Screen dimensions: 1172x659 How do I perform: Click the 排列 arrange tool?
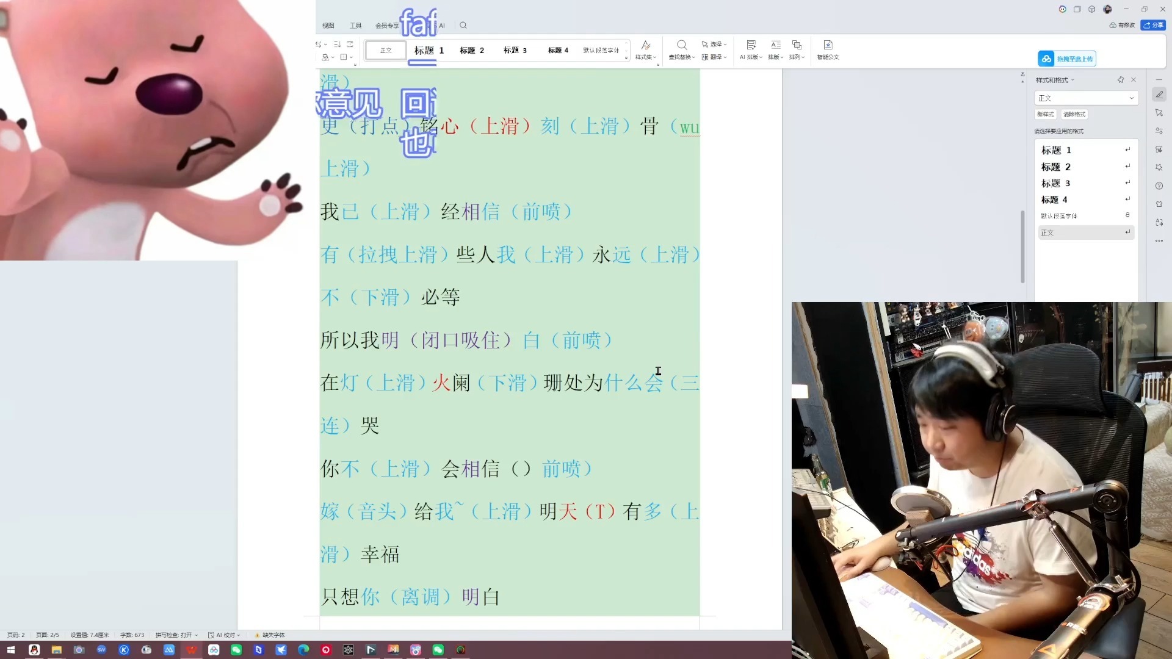pyautogui.click(x=797, y=49)
